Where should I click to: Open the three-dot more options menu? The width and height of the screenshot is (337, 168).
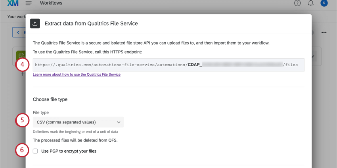pos(324,32)
